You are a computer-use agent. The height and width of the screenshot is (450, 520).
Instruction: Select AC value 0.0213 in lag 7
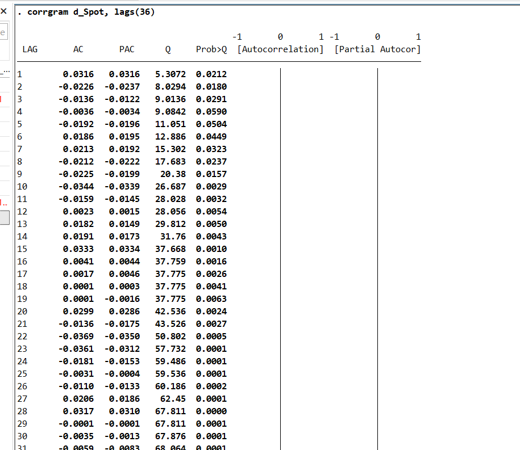click(x=78, y=149)
